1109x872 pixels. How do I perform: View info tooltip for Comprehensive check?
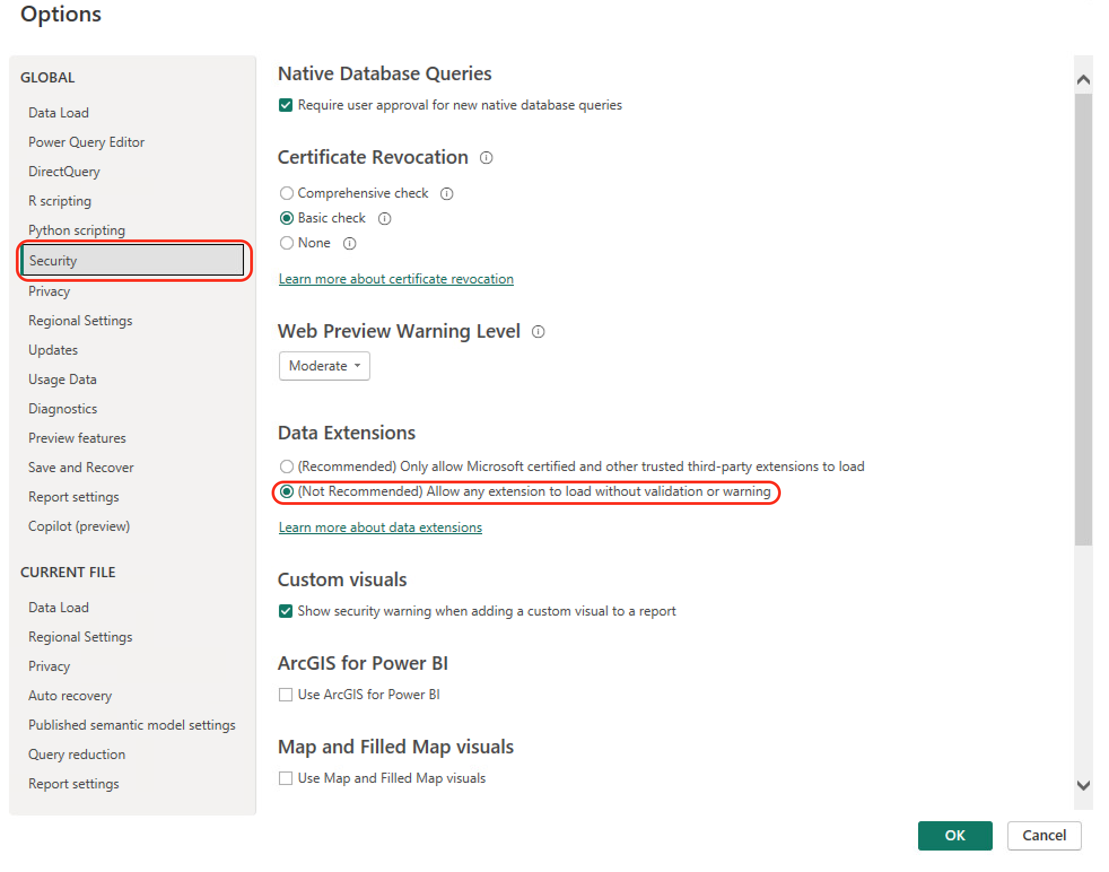[447, 193]
